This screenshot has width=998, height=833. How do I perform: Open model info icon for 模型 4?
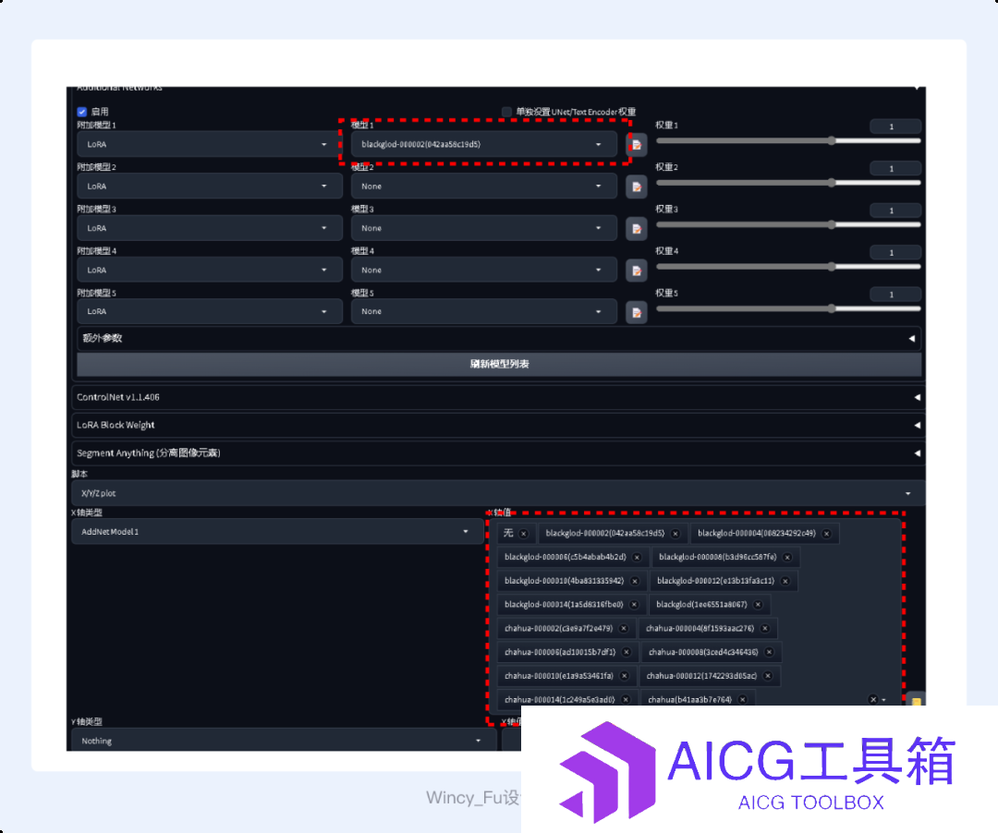(637, 271)
